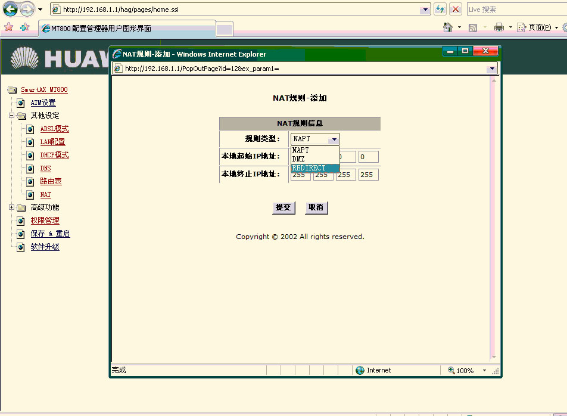
Task: Click the browser Back arrow button
Action: tap(11, 10)
